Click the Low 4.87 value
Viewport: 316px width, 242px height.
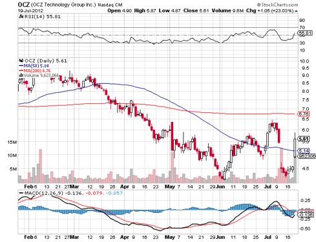[x=170, y=10]
